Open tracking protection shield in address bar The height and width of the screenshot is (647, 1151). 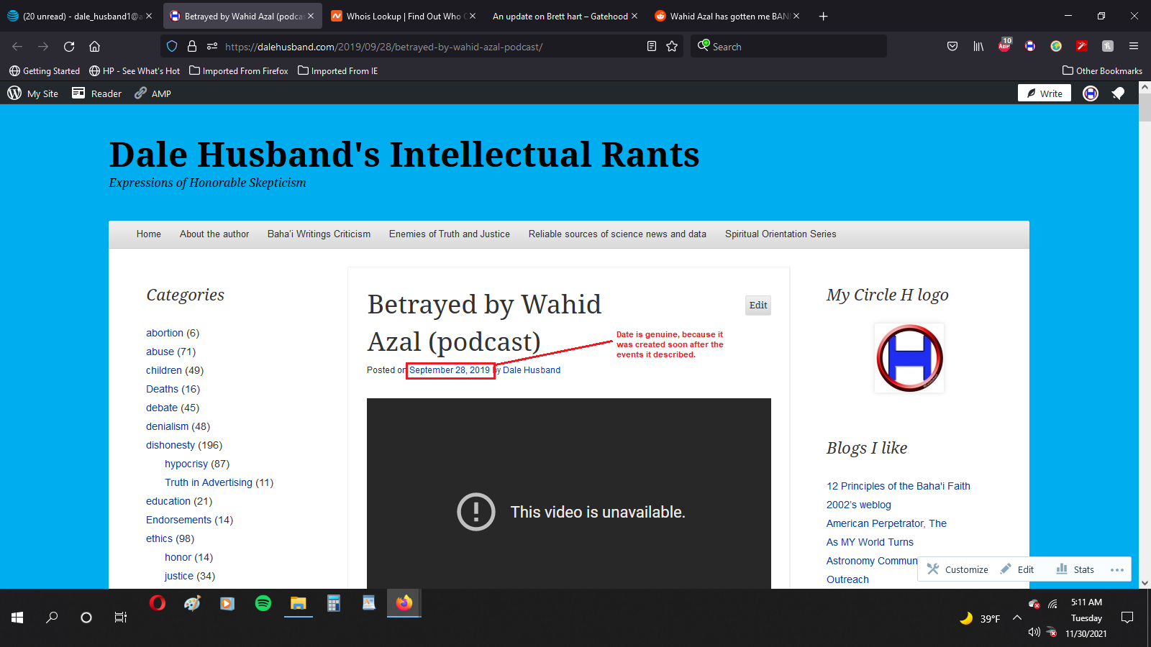pyautogui.click(x=172, y=47)
